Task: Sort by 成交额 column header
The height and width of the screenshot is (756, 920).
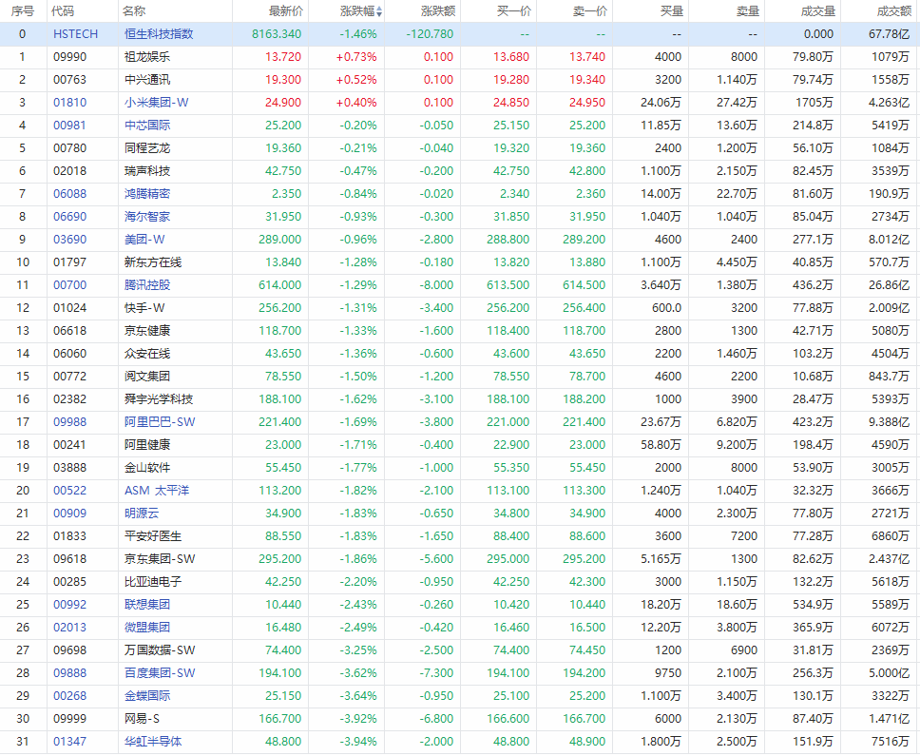Action: [894, 11]
